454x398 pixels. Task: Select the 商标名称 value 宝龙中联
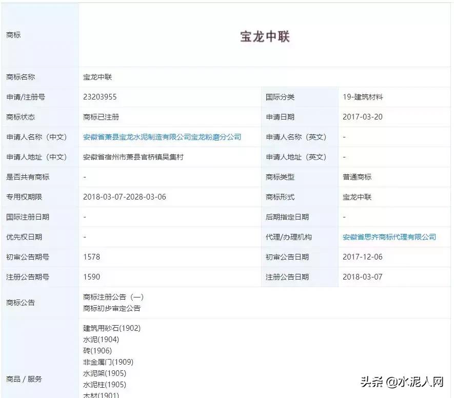(97, 77)
